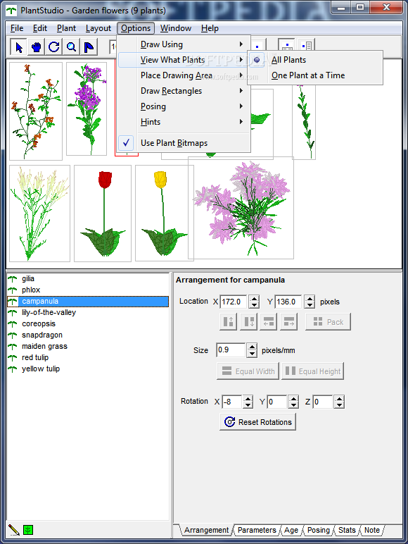The height and width of the screenshot is (544, 408).
Task: Select the hand scroll tool
Action: pyautogui.click(x=37, y=47)
